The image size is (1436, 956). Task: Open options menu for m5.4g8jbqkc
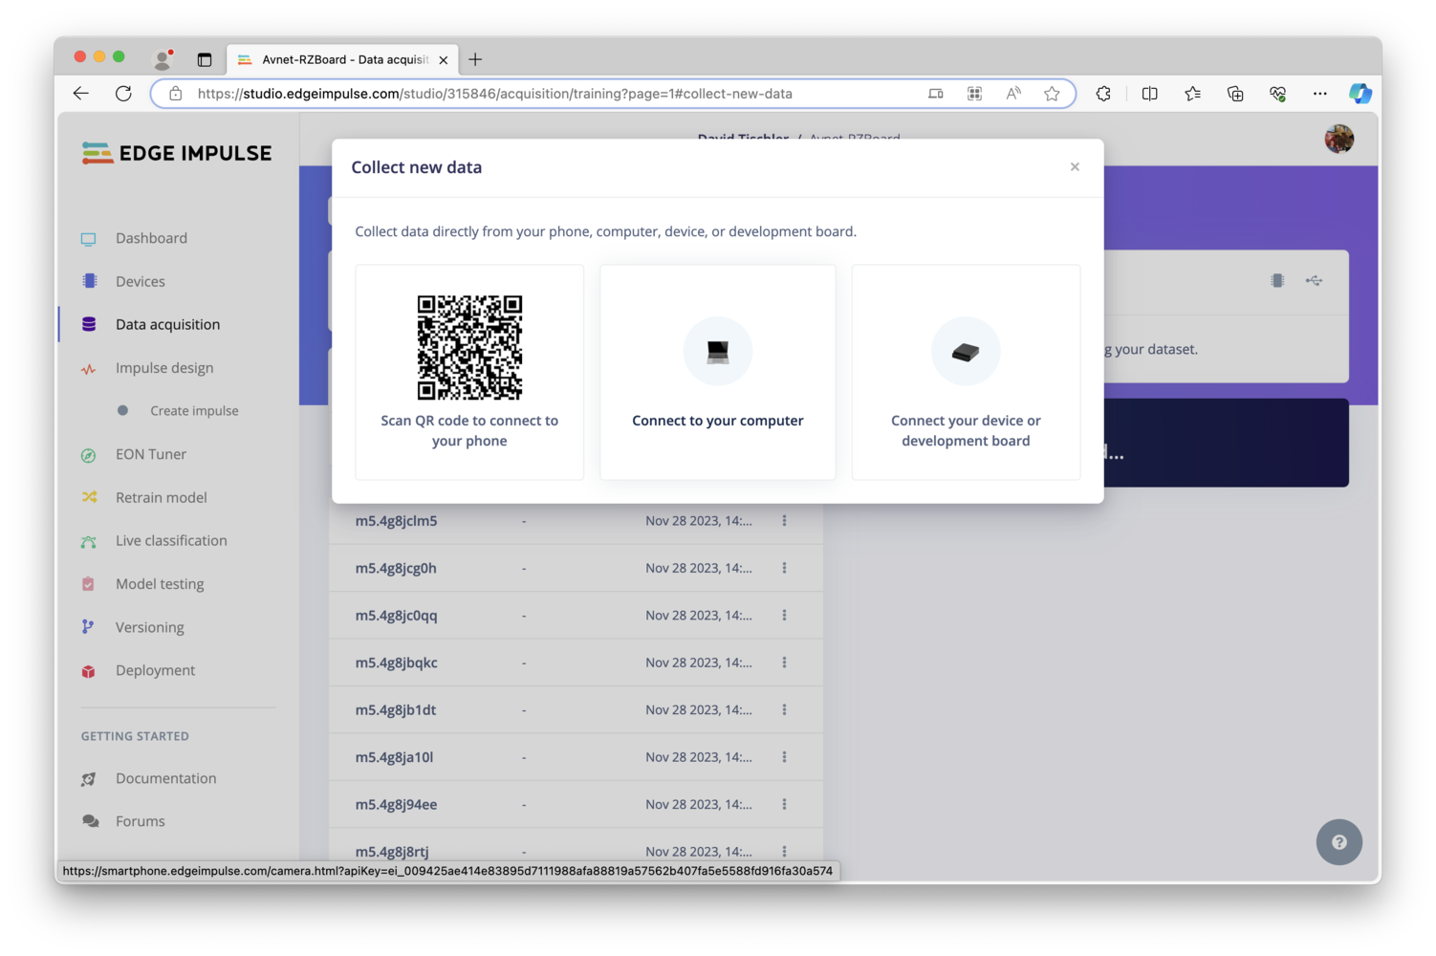coord(784,663)
